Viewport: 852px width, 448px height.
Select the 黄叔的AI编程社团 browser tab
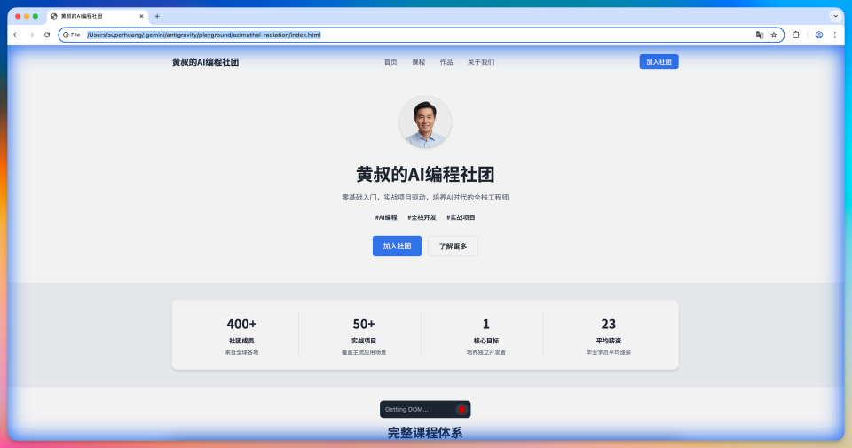pos(97,16)
